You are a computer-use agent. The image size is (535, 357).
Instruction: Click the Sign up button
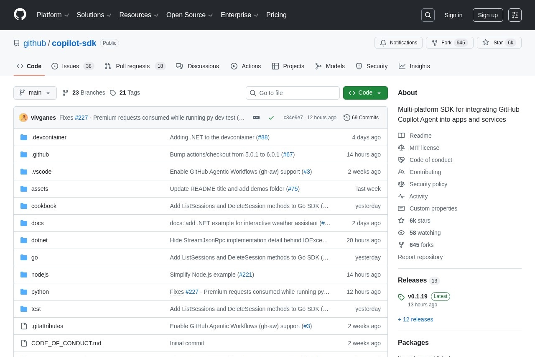tap(488, 15)
